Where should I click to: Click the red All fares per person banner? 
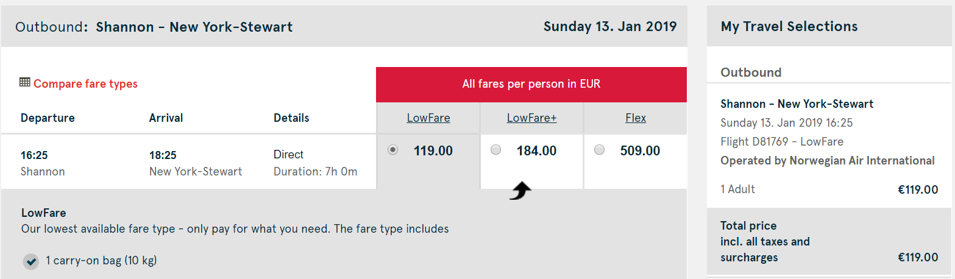(531, 85)
